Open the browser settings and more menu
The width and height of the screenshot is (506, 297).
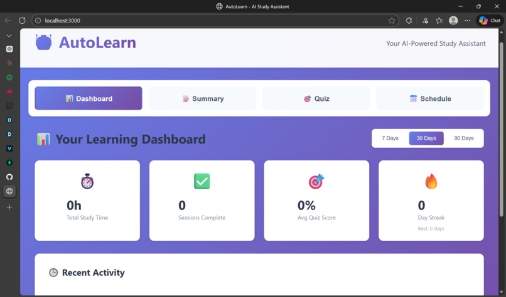[468, 21]
